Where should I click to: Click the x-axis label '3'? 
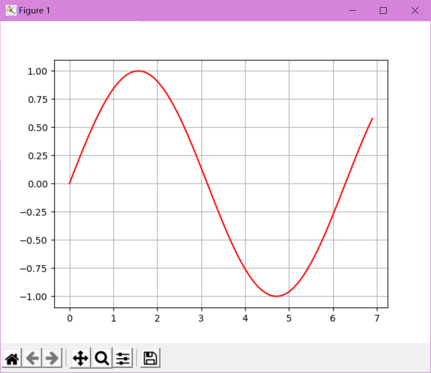coord(201,318)
